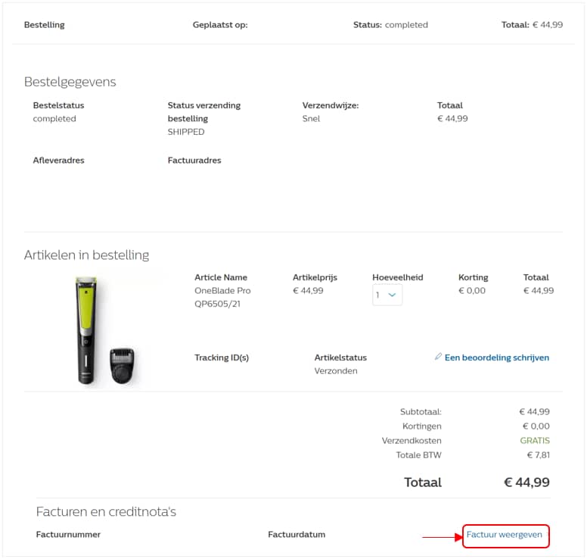Click the Subtotaal: label
Screen dimensions: 587x559
pos(421,411)
